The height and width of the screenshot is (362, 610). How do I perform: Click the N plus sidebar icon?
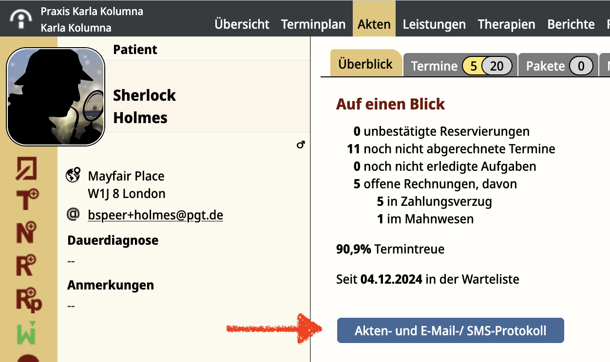pyautogui.click(x=27, y=232)
